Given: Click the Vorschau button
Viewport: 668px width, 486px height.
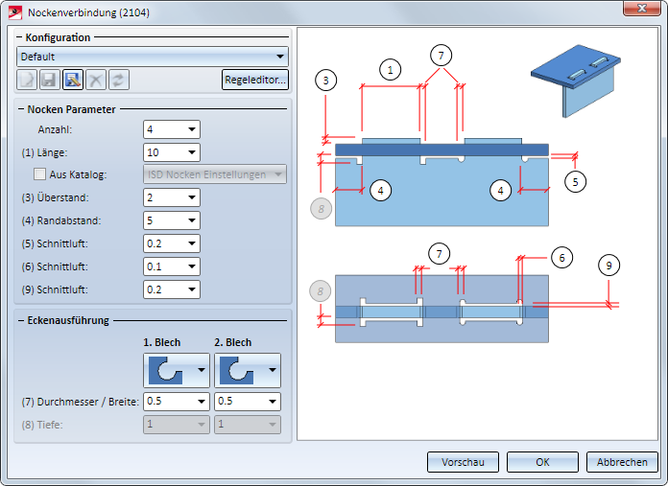Looking at the screenshot, I should 463,462.
